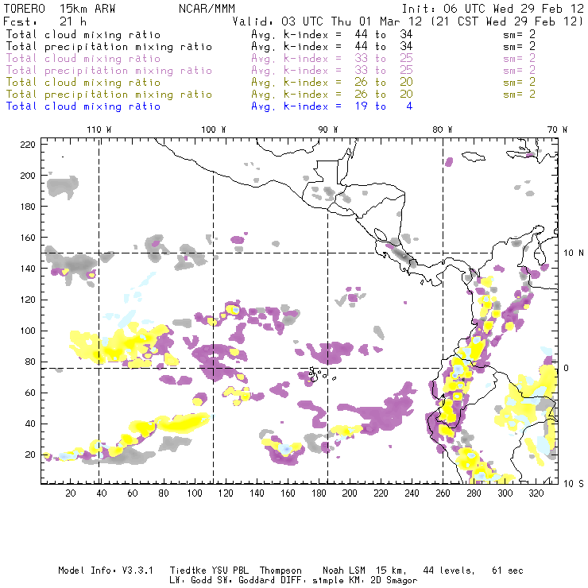This screenshot has height=588, width=588.
Task: Click the 110 W longitude label
Action: (x=99, y=130)
